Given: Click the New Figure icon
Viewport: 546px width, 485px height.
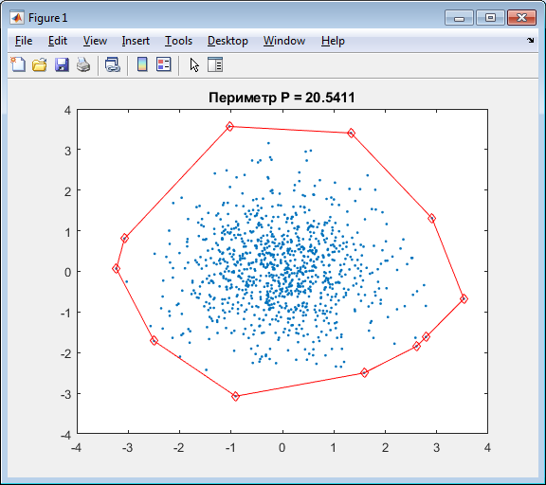Looking at the screenshot, I should tap(18, 64).
